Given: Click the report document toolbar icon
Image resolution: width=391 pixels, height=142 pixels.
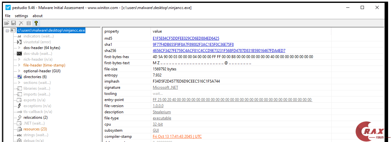Looking at the screenshot, I should coord(29,23).
